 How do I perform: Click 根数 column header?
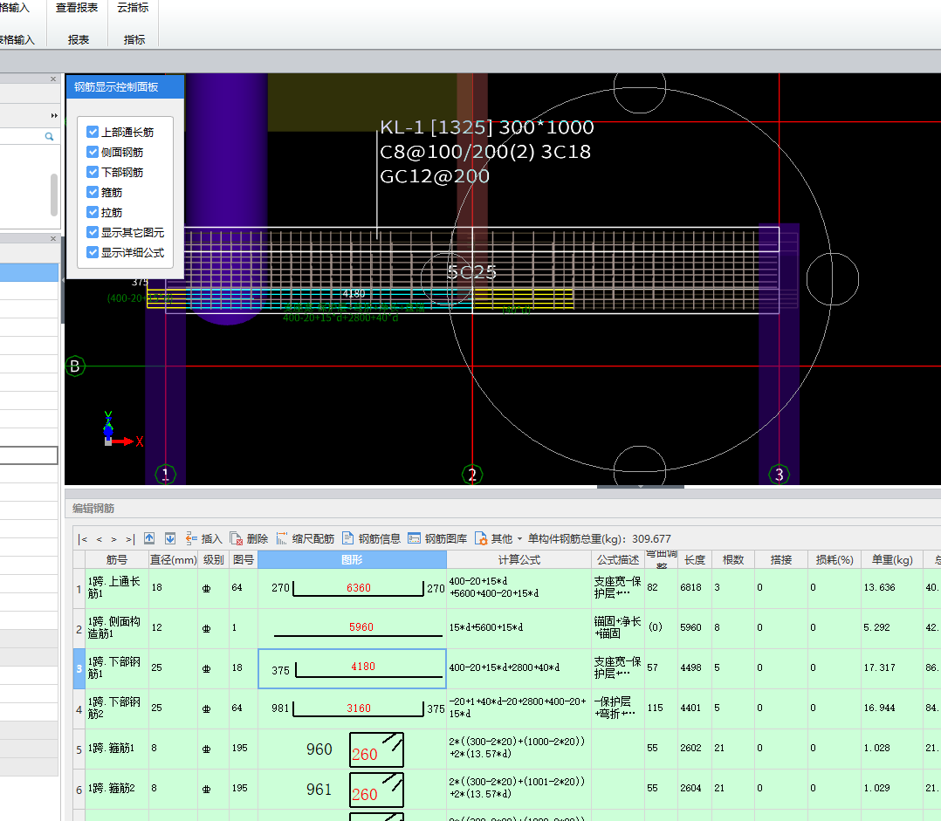[x=732, y=559]
